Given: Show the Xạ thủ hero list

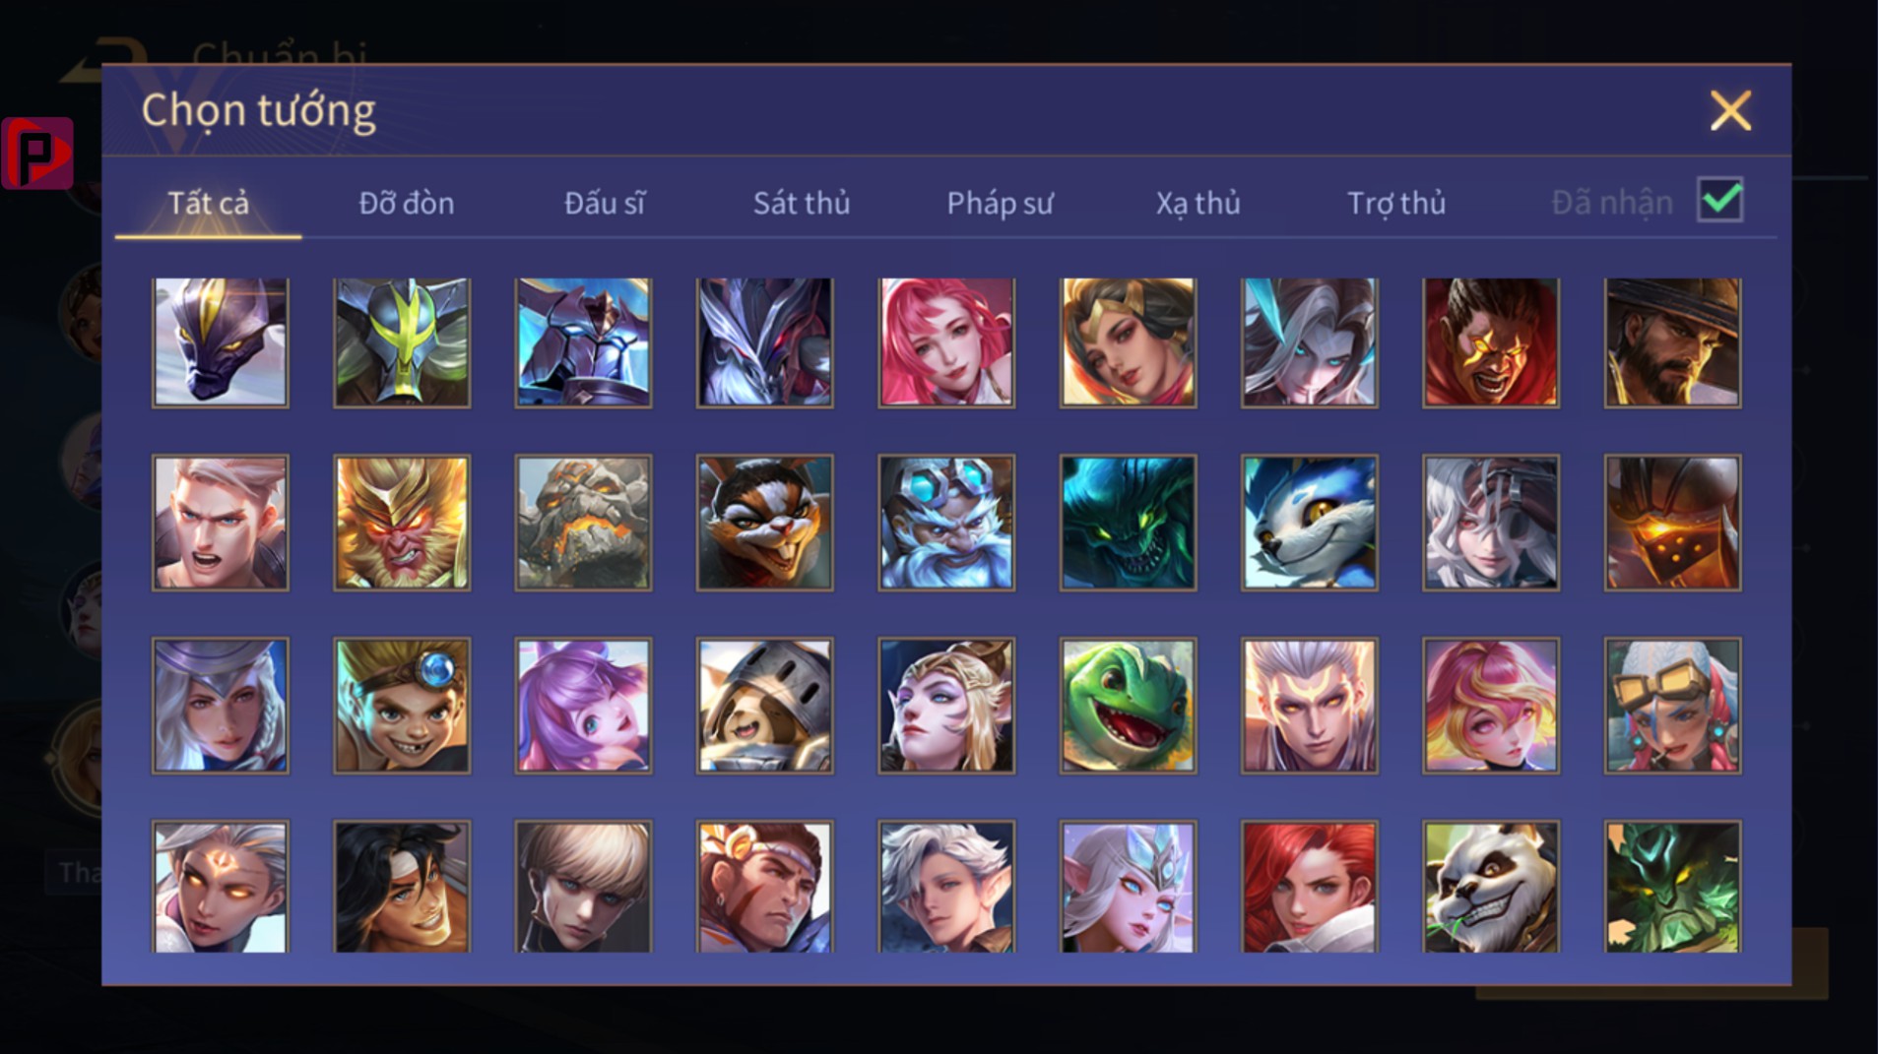Looking at the screenshot, I should tap(1198, 203).
